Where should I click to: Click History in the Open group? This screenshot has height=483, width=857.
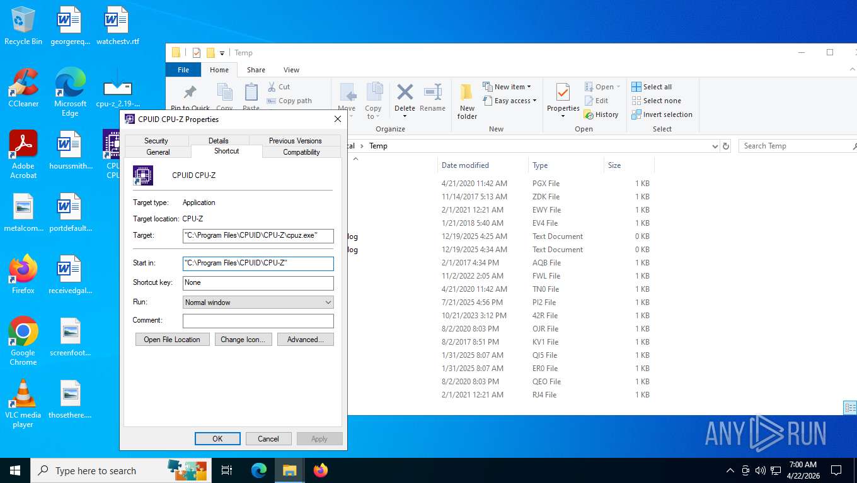click(x=601, y=114)
